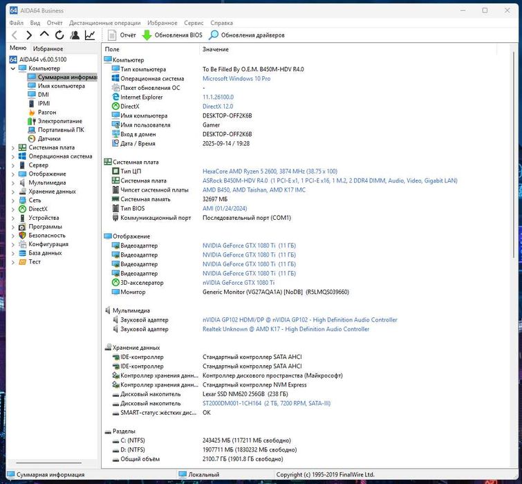This screenshot has height=484, width=522.
Task: Refresh the current page with the circular arrow
Action: pos(59,35)
